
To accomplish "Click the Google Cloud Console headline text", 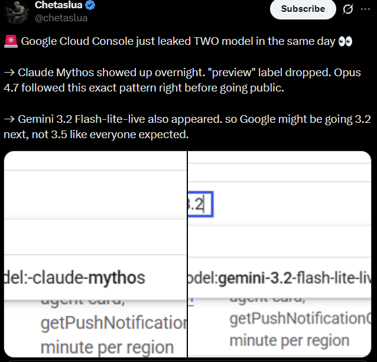I will [178, 41].
